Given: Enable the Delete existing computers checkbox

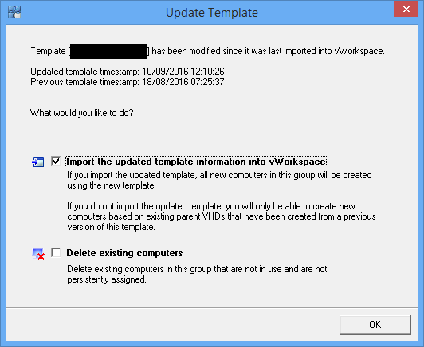Looking at the screenshot, I should (56, 253).
